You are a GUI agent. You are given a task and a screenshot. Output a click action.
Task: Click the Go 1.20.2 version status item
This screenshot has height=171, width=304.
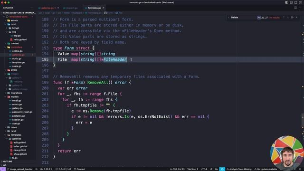pyautogui.click(x=46, y=169)
